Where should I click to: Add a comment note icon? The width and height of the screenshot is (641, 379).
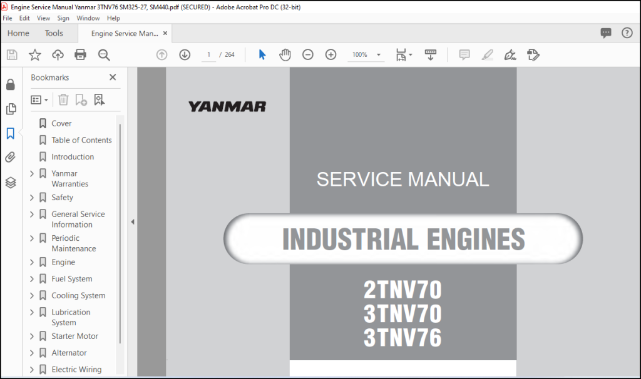click(x=464, y=55)
